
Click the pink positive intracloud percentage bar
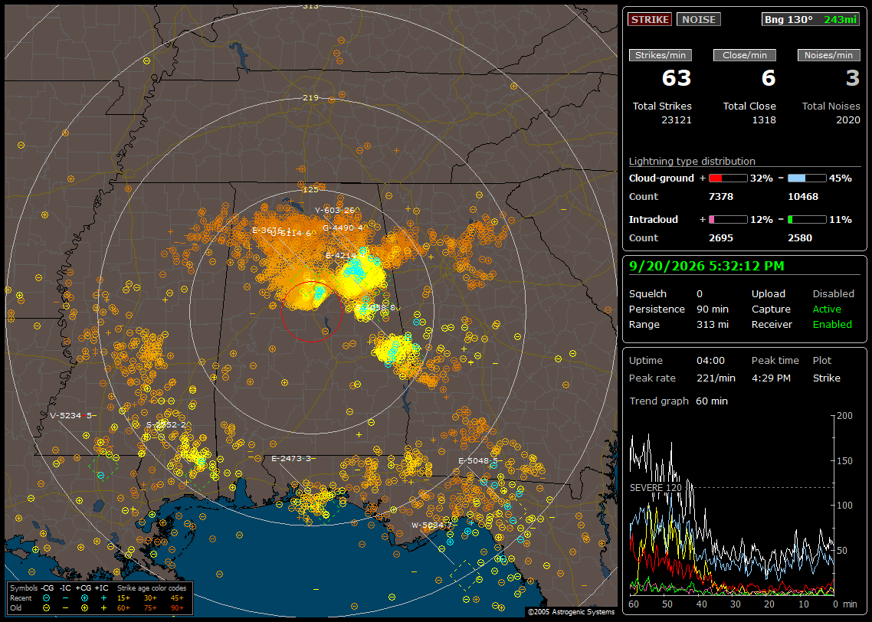tap(728, 220)
